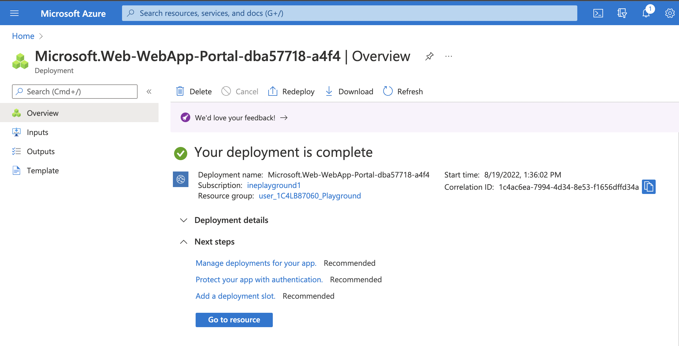Open Directories and subscriptions filter icon
The width and height of the screenshot is (679, 346).
pos(622,13)
